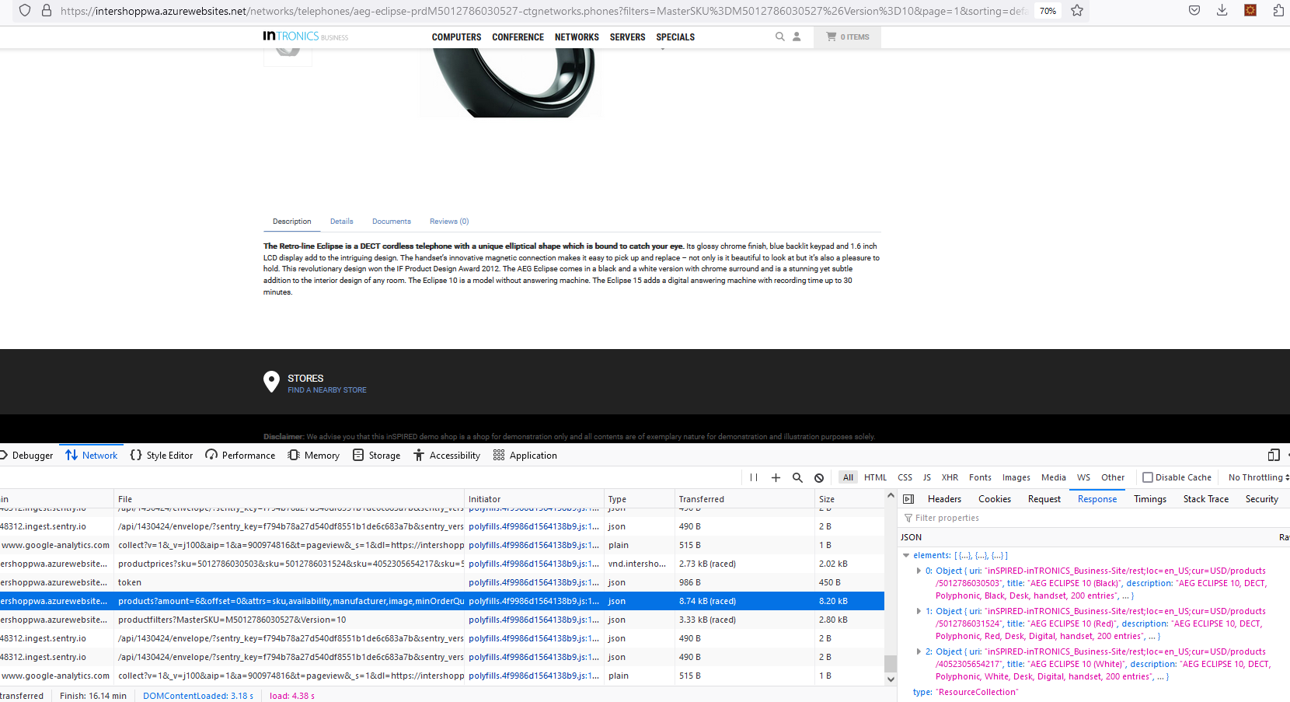Viewport: 1290px width, 702px height.
Task: Open the Application panel
Action: pos(525,455)
